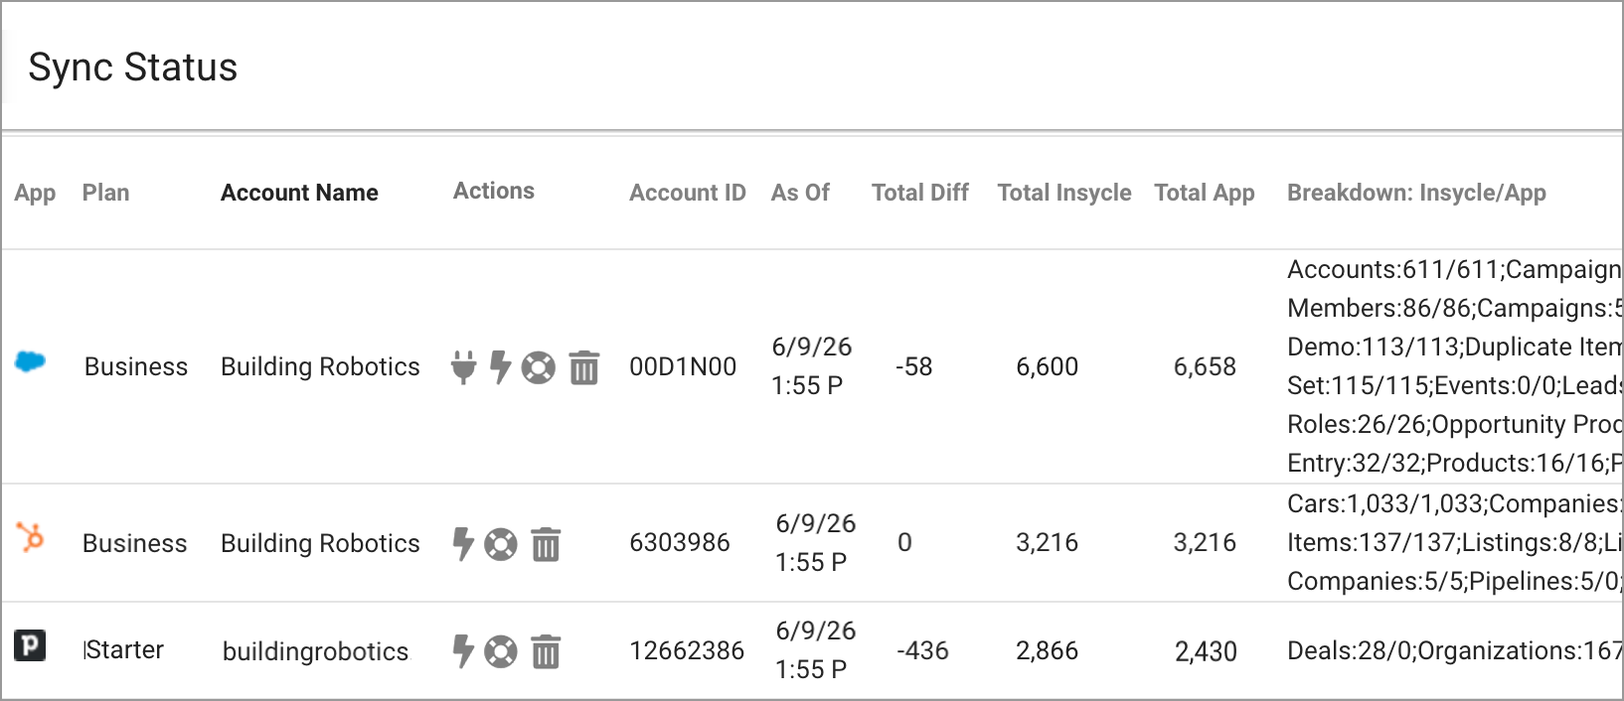Viewport: 1624px width, 701px height.
Task: Click the Total App value 6,658
Action: [1205, 367]
